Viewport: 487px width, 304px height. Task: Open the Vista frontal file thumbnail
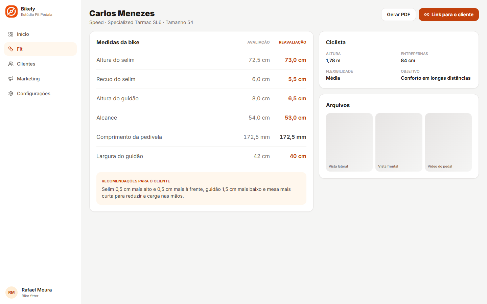[399, 142]
